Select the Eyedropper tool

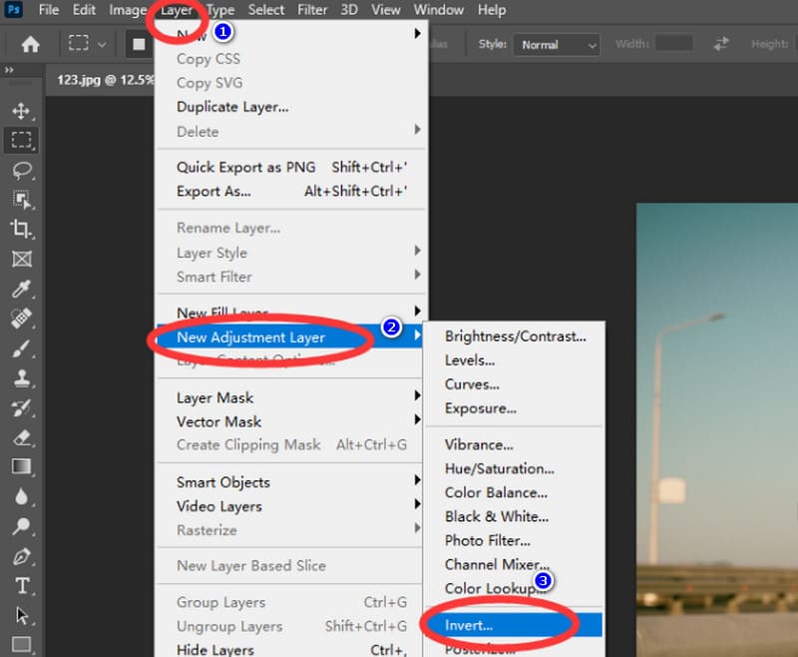point(21,290)
